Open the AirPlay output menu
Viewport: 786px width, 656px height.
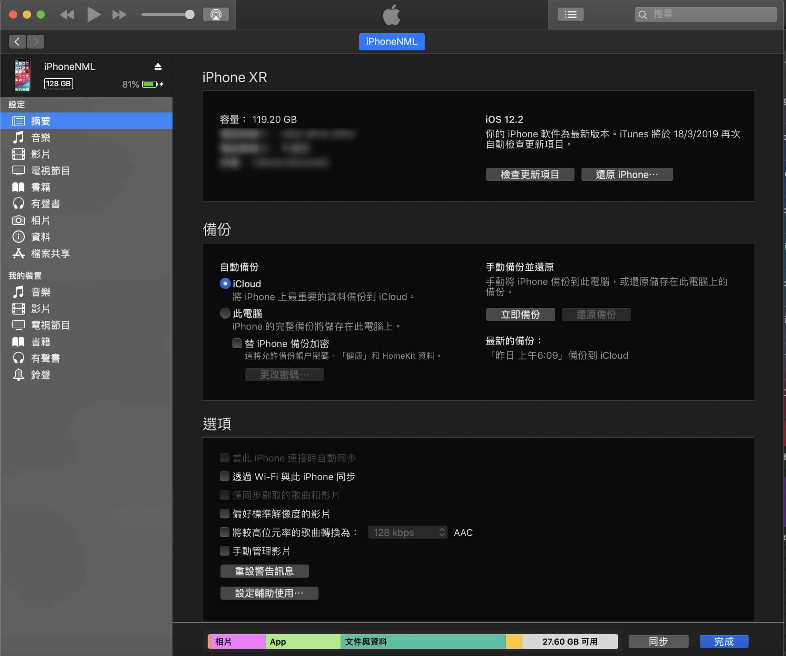click(216, 14)
